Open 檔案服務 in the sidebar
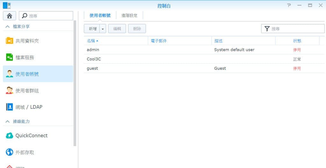Image resolution: width=326 pixels, height=168 pixels. [x=38, y=57]
